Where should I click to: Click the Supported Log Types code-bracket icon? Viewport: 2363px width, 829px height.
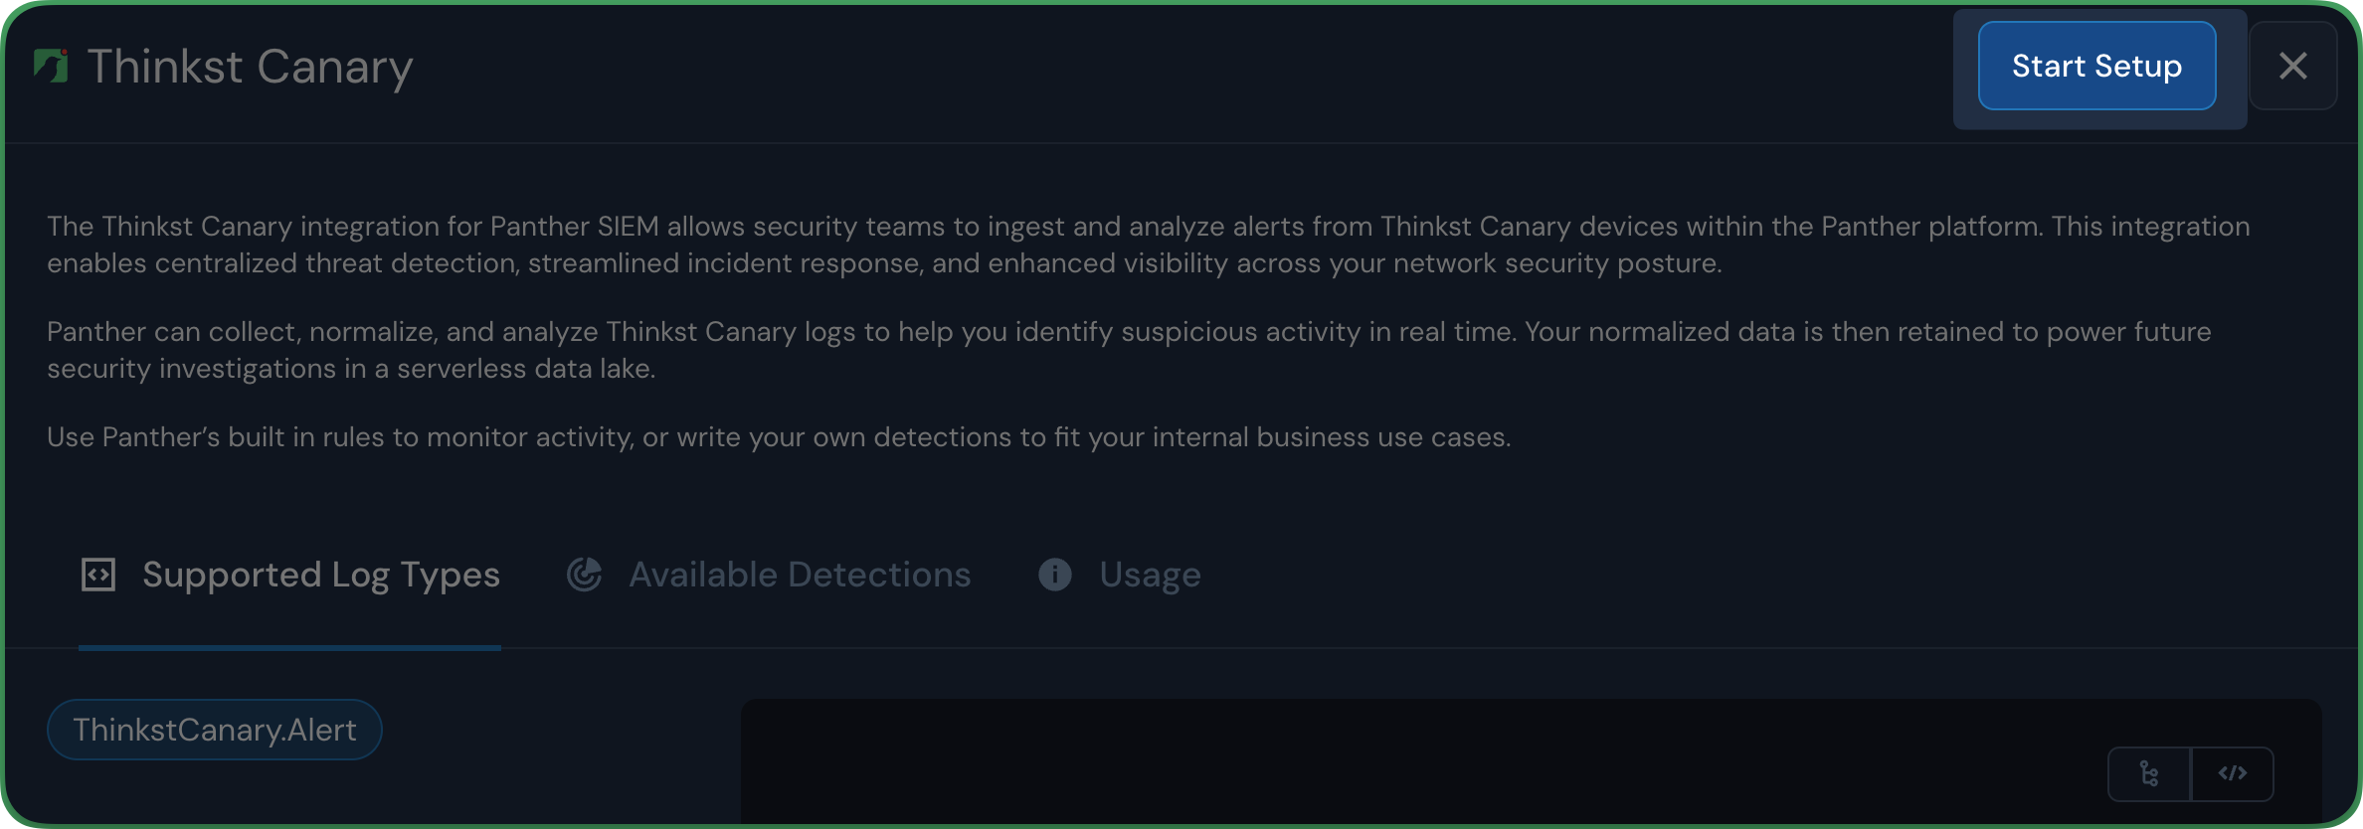click(98, 575)
